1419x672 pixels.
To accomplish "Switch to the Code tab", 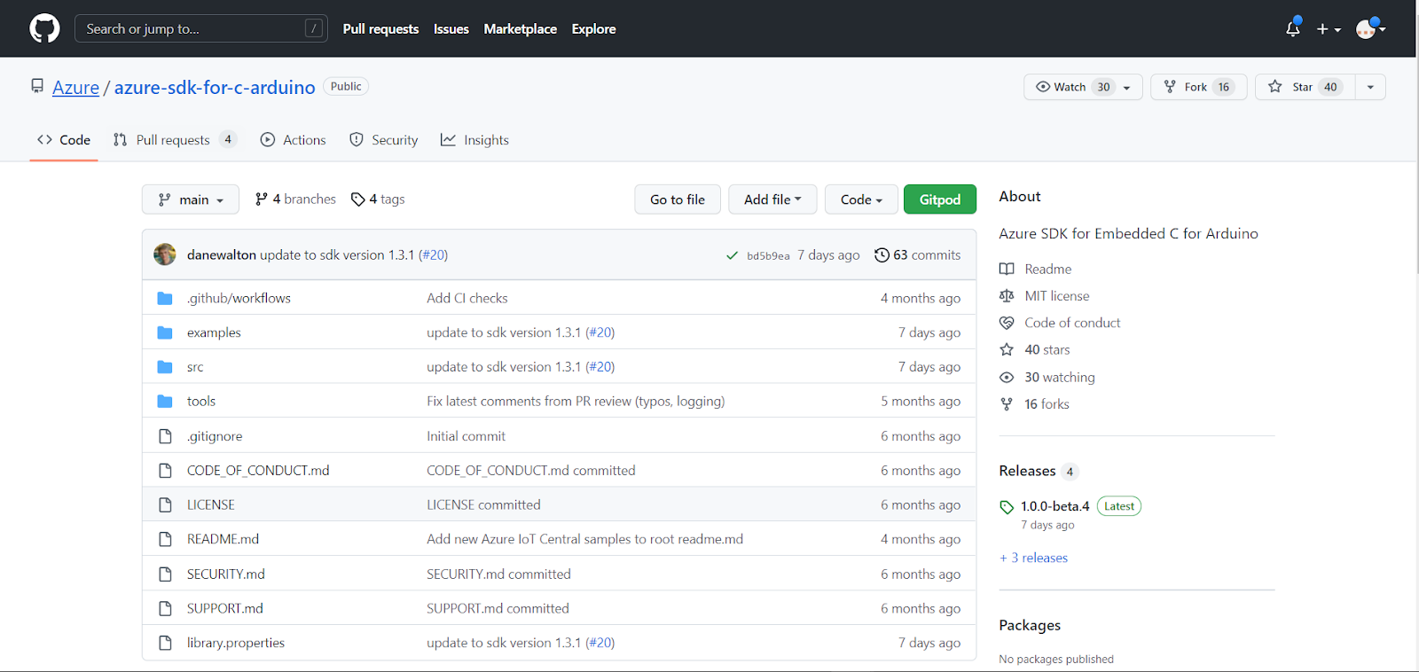I will [x=64, y=140].
